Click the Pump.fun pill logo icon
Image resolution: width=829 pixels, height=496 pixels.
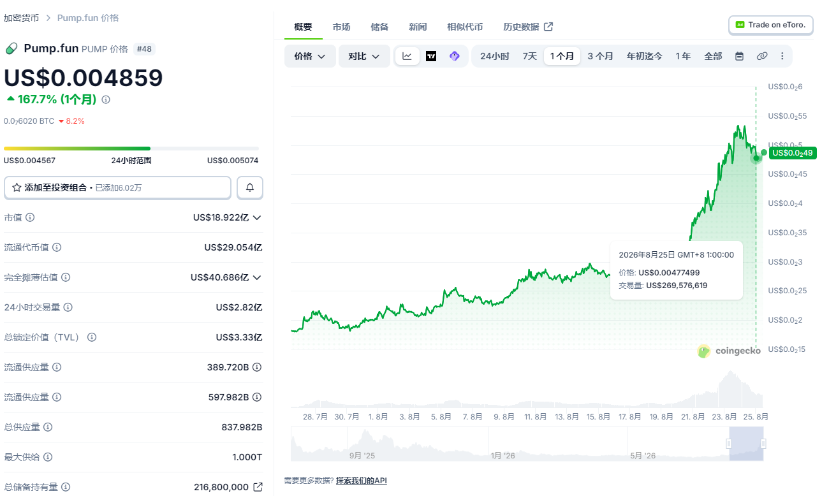click(11, 49)
